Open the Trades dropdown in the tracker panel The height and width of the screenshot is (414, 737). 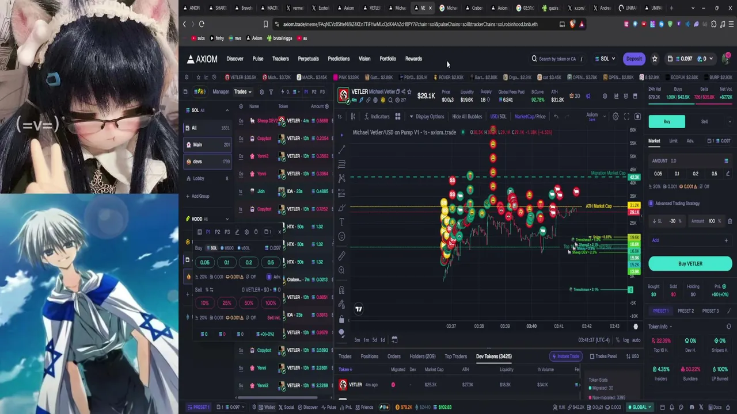click(242, 92)
